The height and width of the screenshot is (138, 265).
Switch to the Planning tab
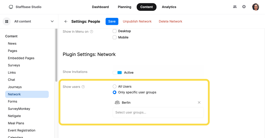[125, 7]
